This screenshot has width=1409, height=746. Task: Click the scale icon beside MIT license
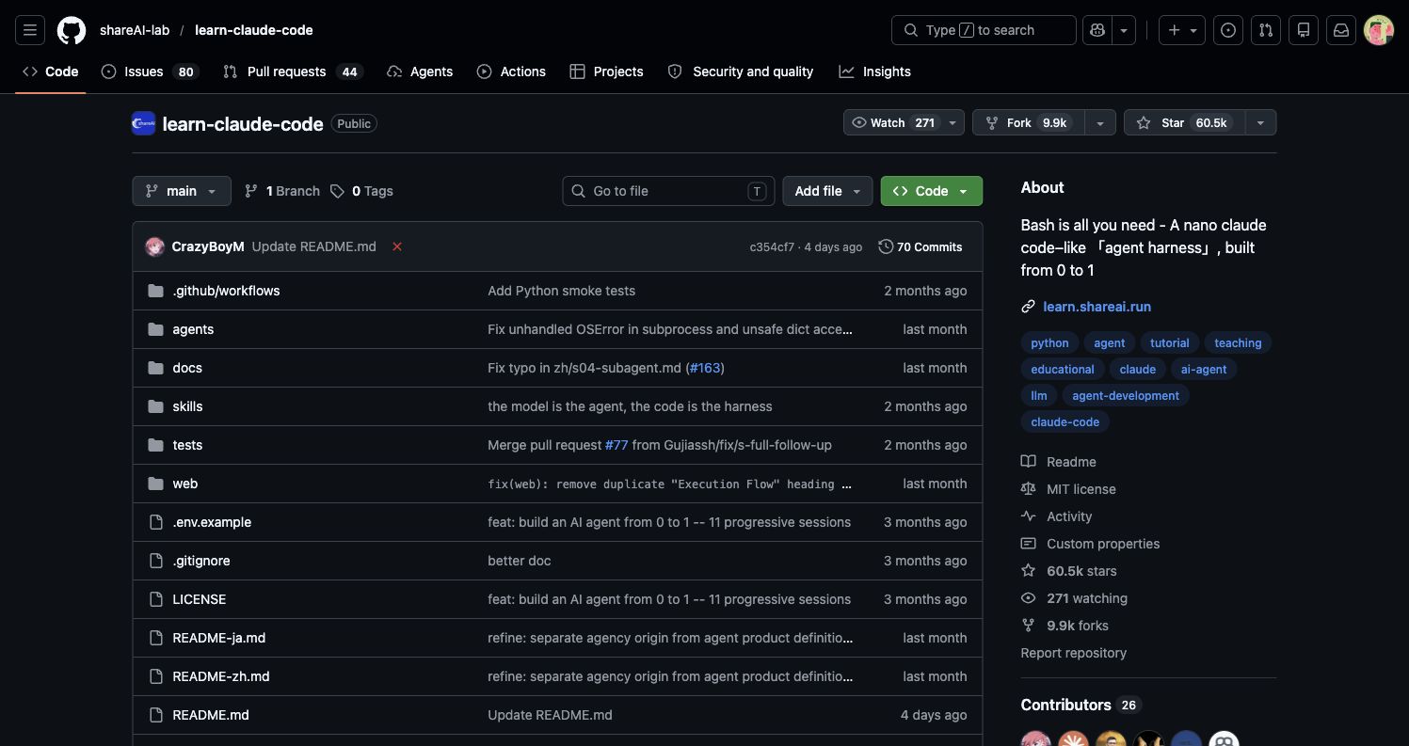1029,489
